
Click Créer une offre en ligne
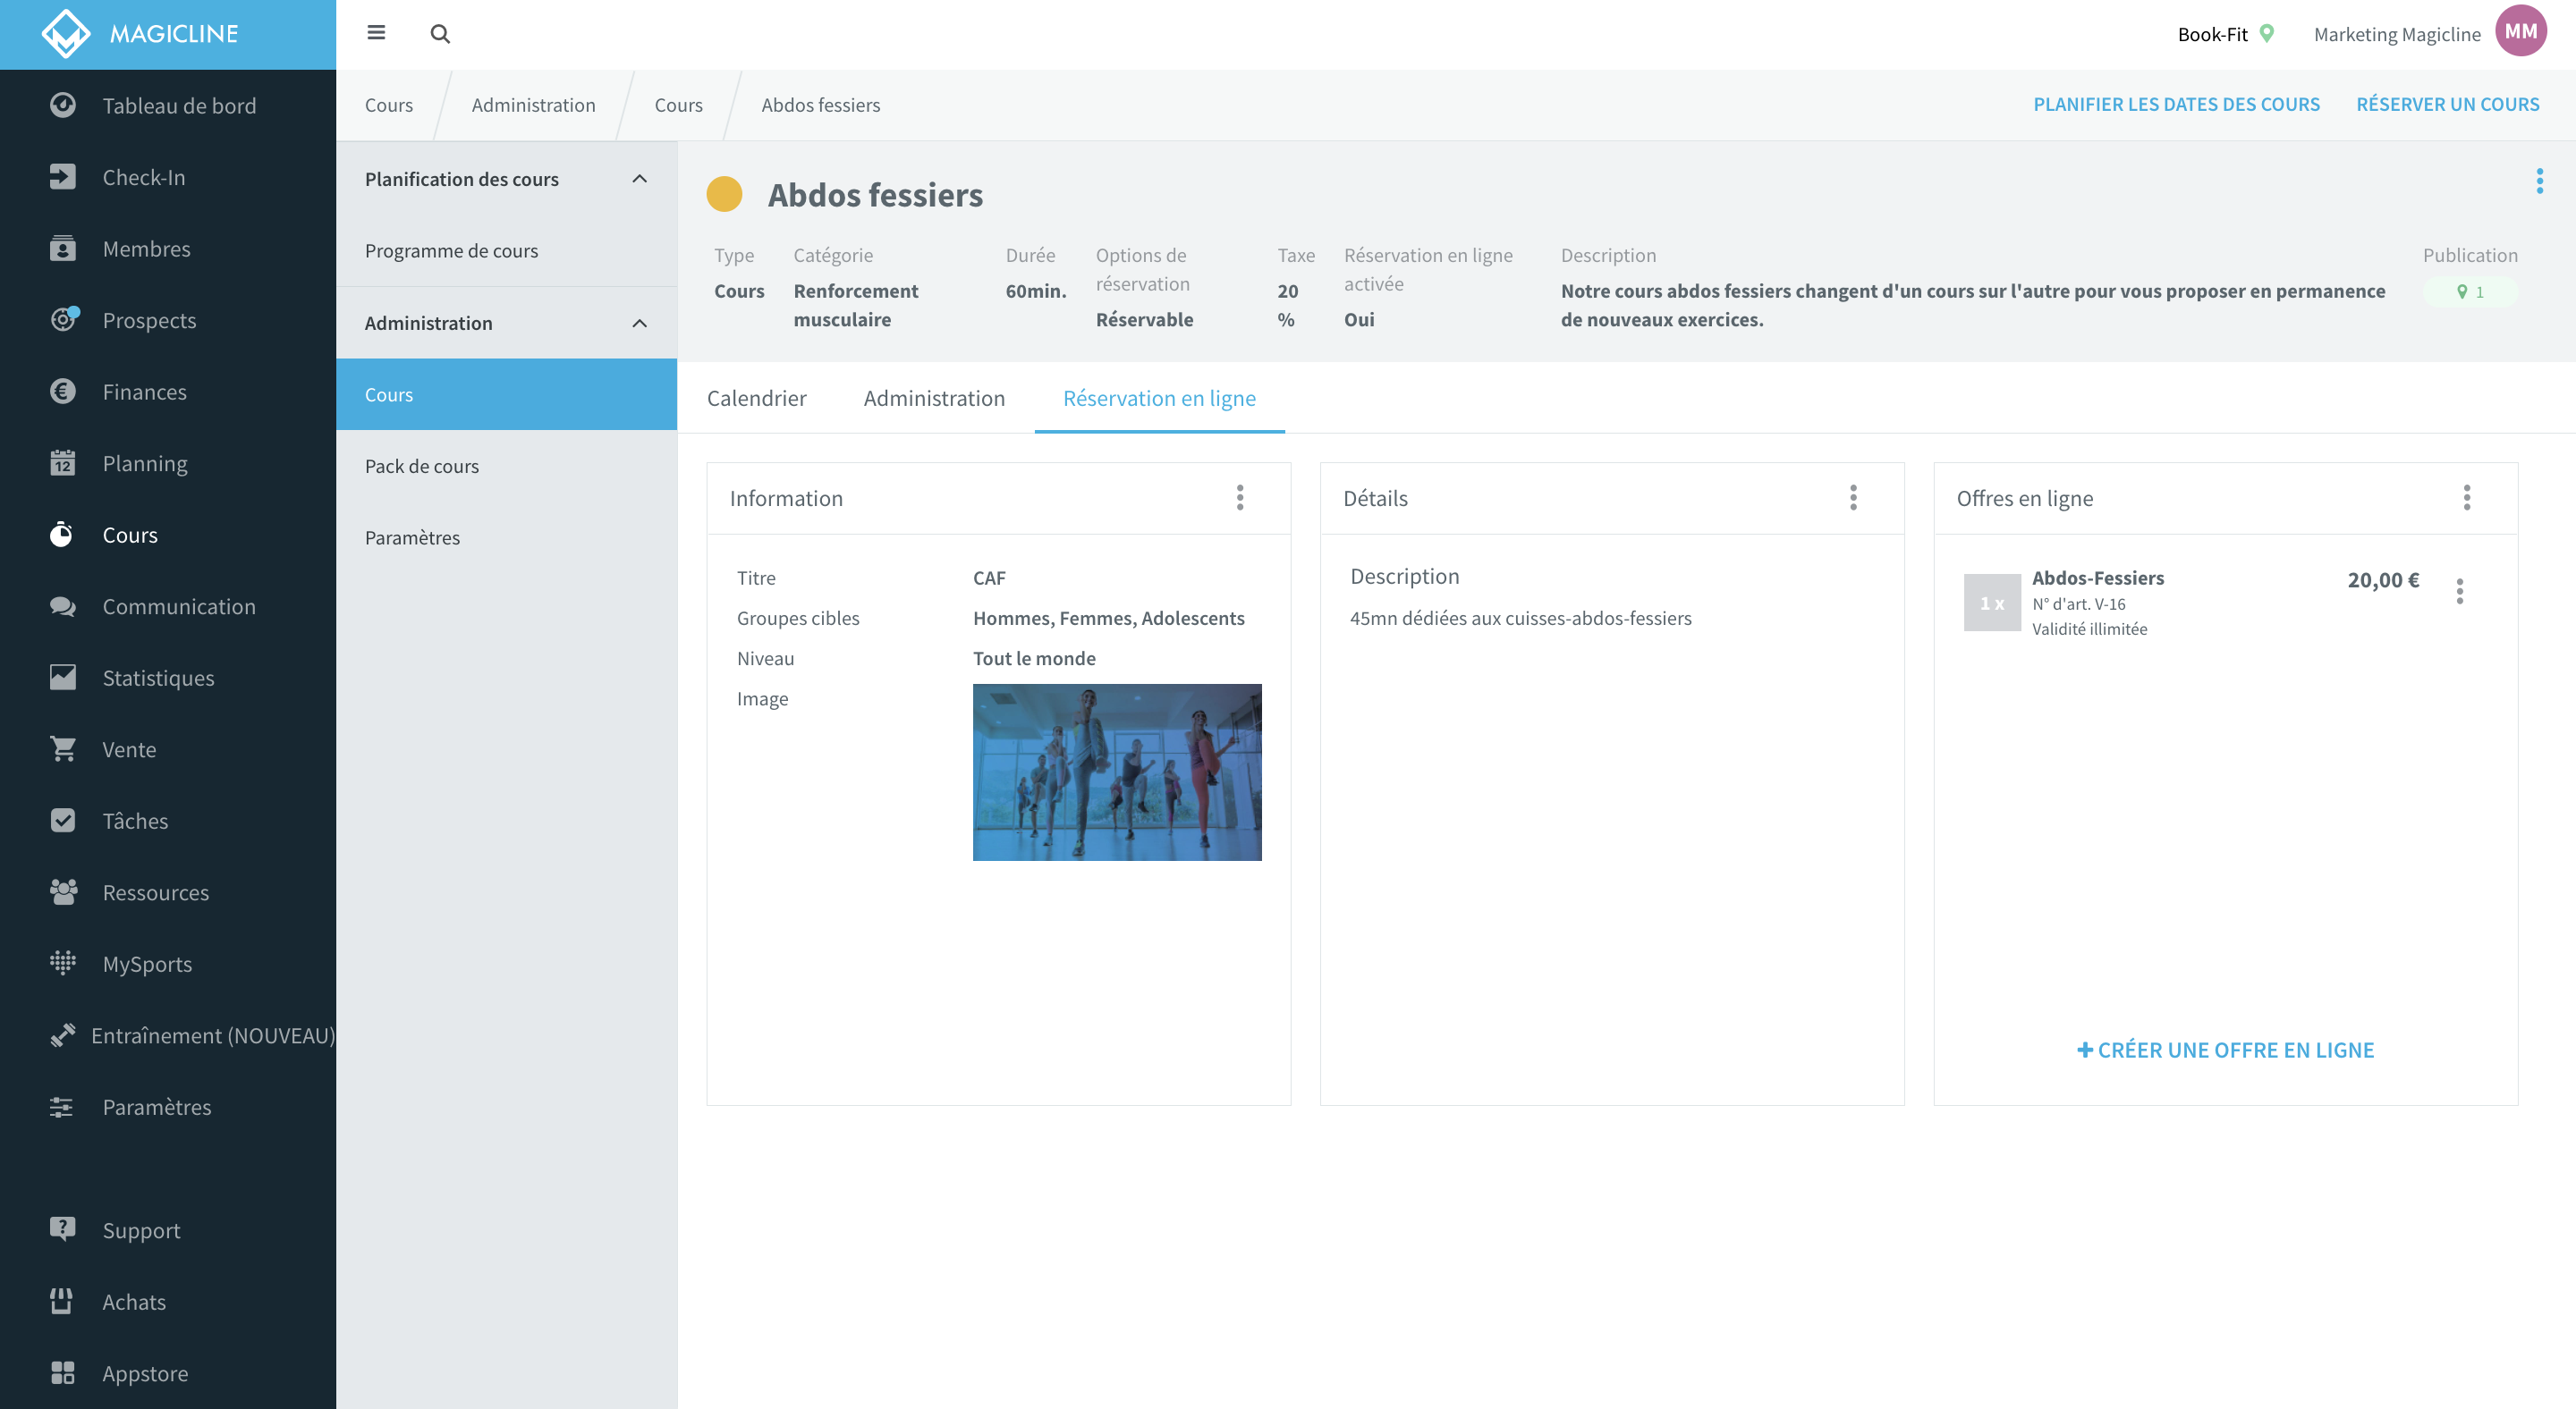point(2225,1050)
